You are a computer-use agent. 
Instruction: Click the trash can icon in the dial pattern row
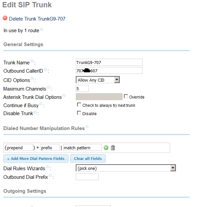tap(113, 148)
